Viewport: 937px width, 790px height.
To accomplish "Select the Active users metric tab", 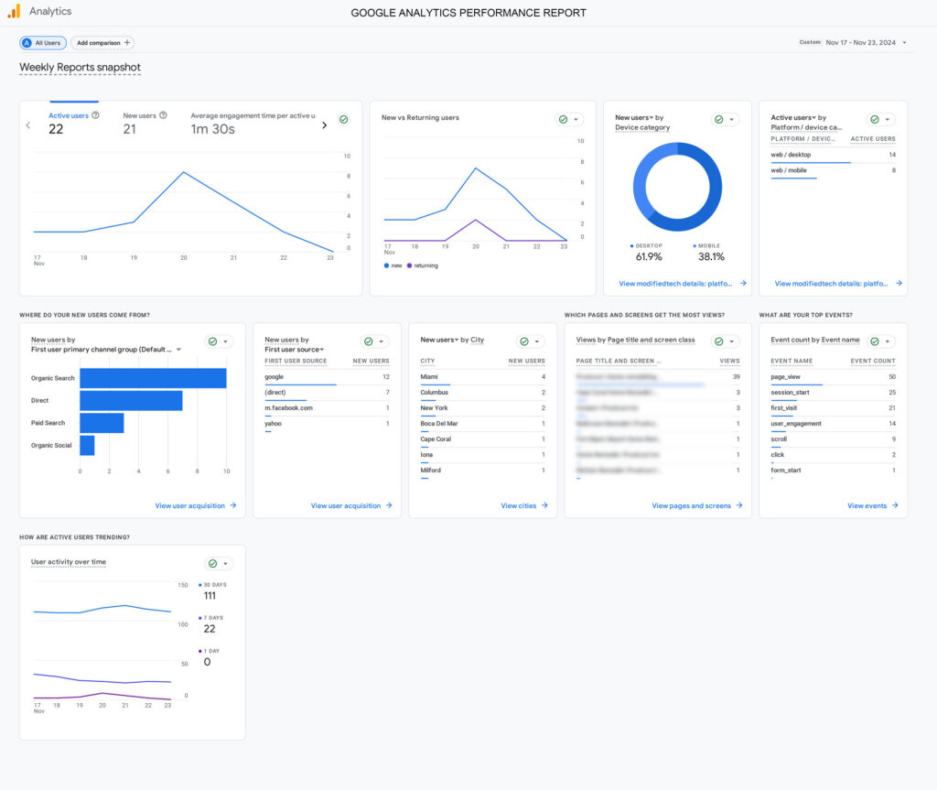I will pyautogui.click(x=73, y=124).
